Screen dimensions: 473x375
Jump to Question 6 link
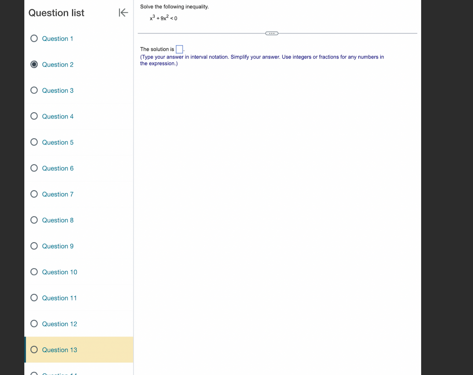click(58, 168)
